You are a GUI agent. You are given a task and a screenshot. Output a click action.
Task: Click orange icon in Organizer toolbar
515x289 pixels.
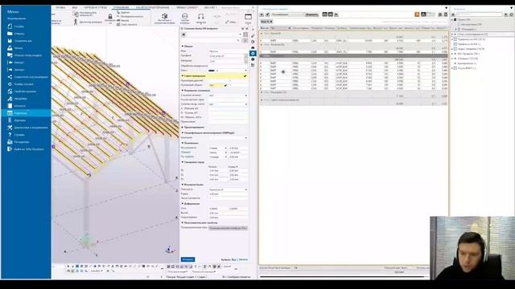coord(417,14)
